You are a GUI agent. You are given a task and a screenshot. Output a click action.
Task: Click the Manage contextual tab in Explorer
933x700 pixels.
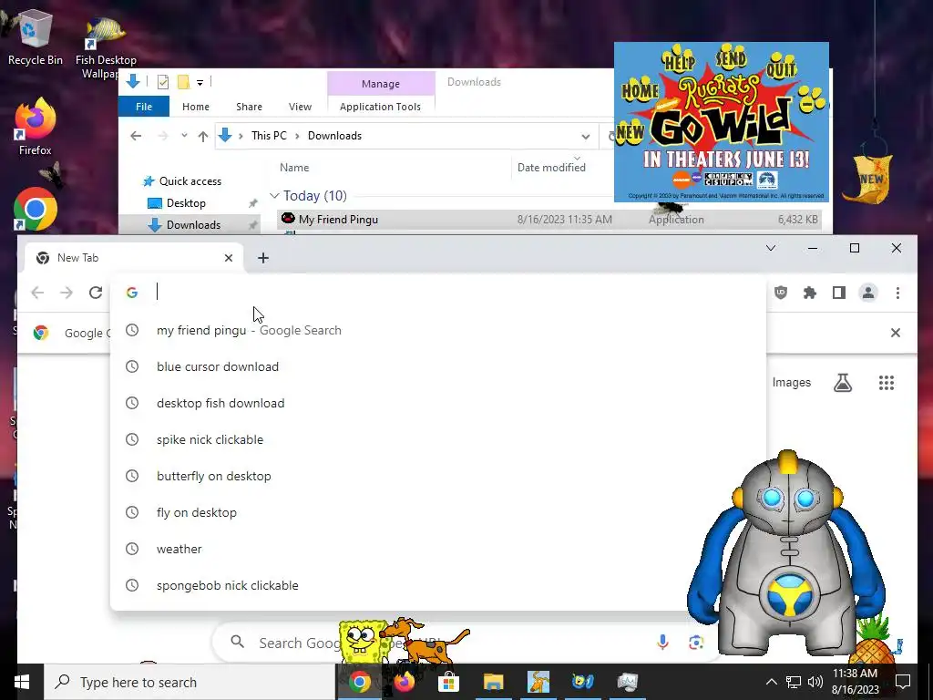point(381,84)
